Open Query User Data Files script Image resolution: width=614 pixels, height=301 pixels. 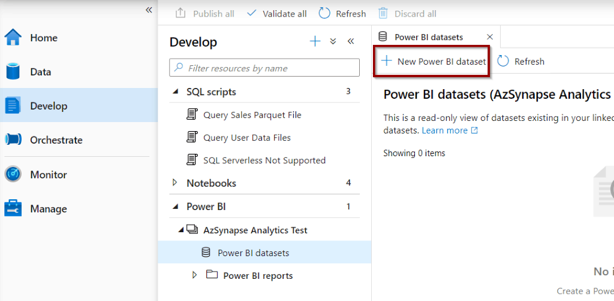click(246, 138)
